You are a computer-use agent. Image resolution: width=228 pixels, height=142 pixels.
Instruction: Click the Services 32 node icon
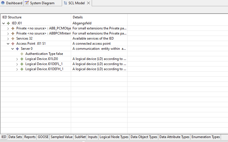(13, 38)
